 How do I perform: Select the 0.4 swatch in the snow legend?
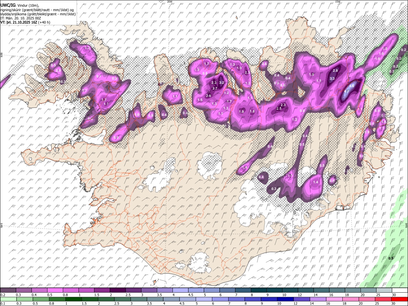tap(40, 290)
